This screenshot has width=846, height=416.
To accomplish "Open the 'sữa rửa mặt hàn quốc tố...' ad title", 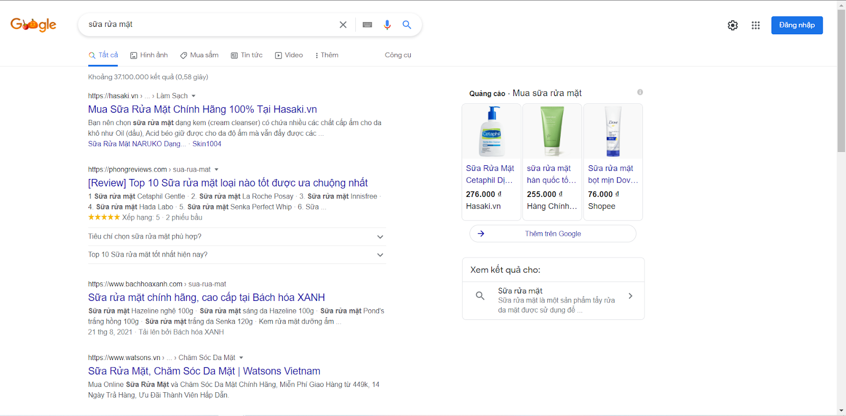I will [x=551, y=174].
